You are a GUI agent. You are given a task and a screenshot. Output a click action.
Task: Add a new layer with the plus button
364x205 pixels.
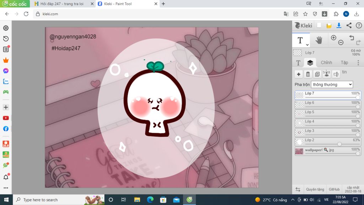click(x=299, y=74)
